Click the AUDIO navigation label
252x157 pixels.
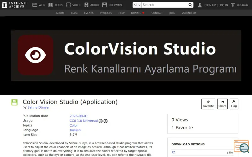94,5
